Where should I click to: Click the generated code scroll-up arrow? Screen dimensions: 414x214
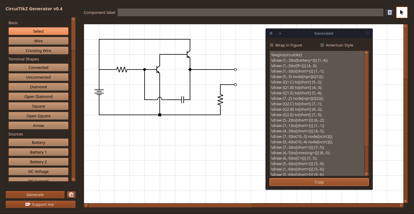(366, 53)
